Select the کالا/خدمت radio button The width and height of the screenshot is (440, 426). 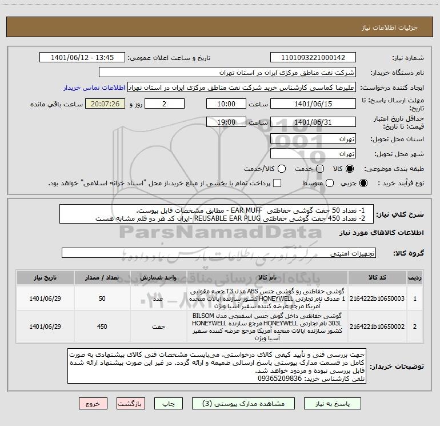pos(282,169)
